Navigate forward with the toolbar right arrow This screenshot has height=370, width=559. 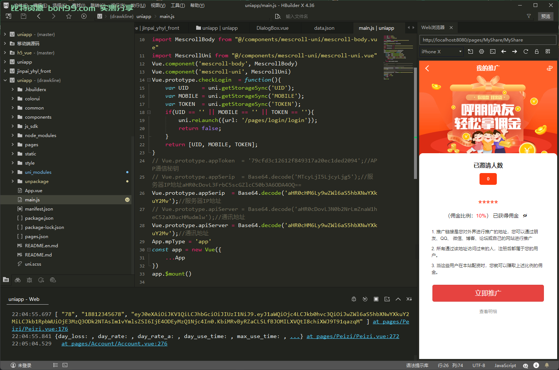54,16
